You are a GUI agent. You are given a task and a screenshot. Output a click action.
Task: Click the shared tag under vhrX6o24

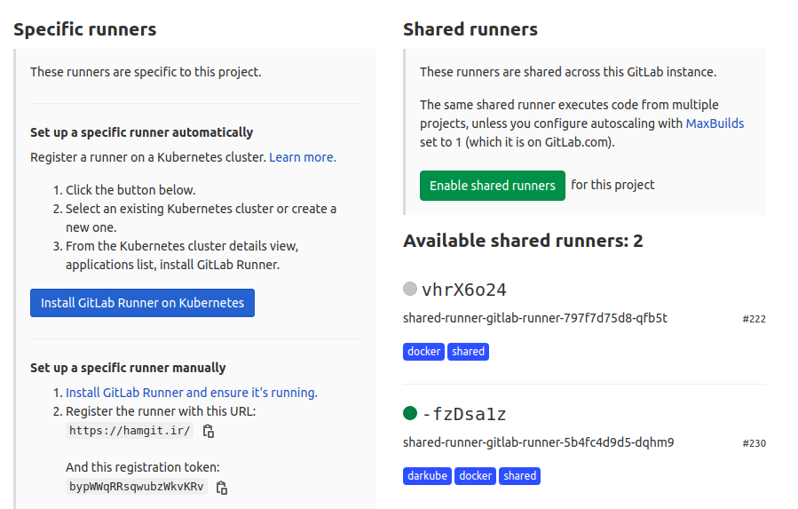point(468,352)
